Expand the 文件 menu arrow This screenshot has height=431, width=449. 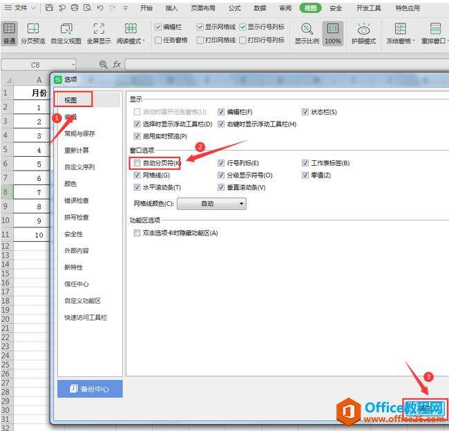(33, 8)
